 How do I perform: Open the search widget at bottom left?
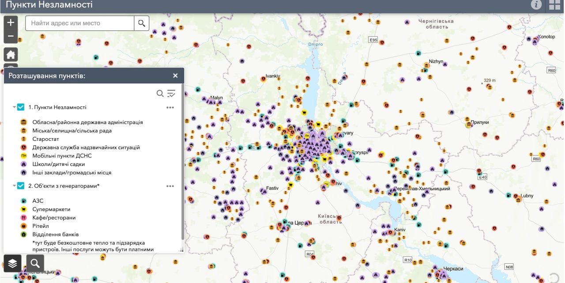pyautogui.click(x=35, y=263)
